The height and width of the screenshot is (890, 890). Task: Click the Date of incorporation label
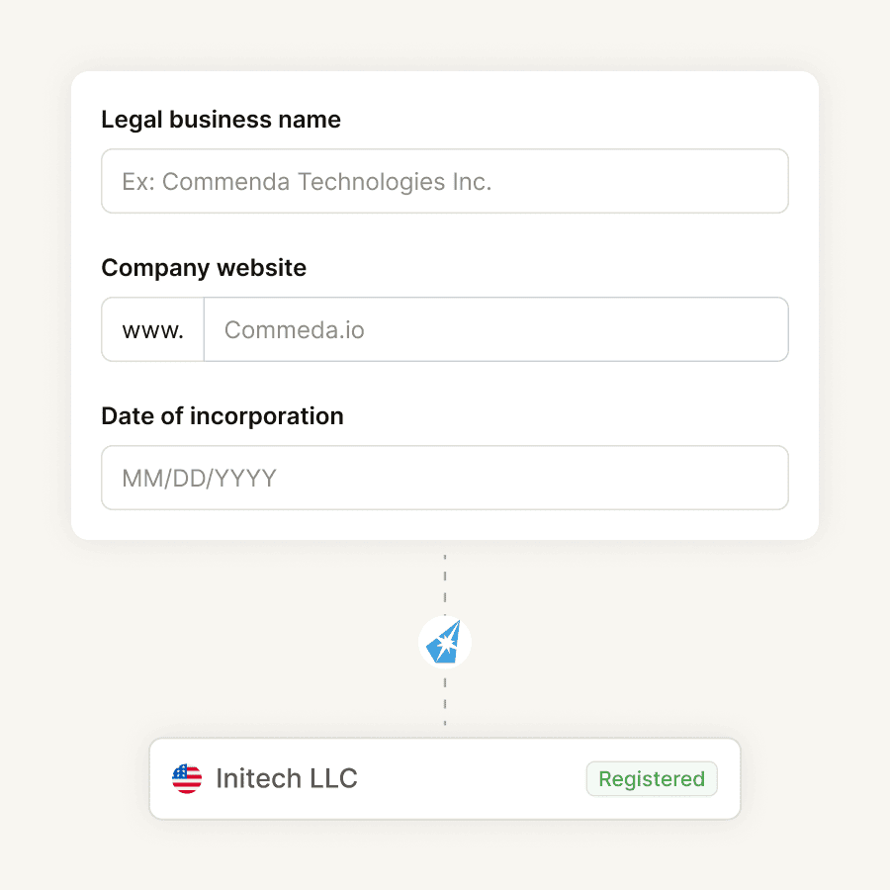(x=222, y=416)
